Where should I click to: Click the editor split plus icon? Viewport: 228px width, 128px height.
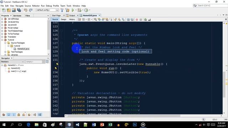(226, 19)
